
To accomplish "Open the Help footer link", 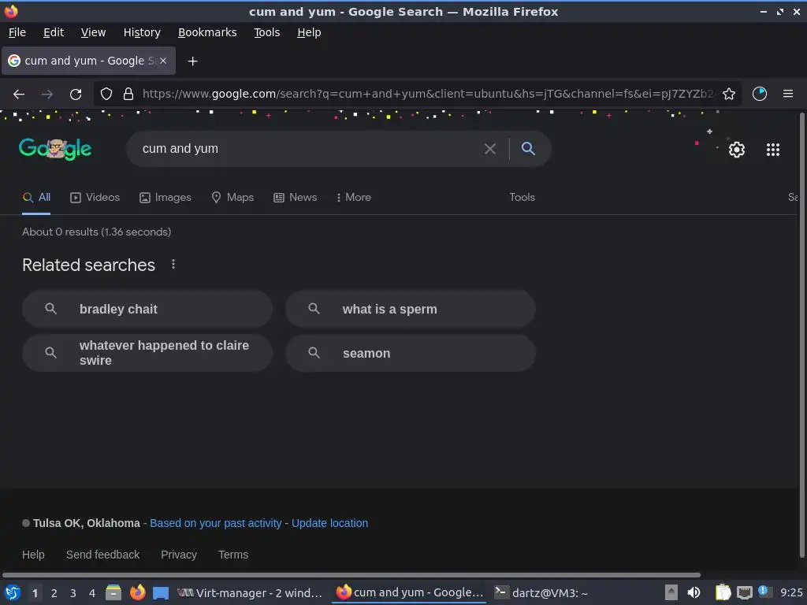I will 33,555.
